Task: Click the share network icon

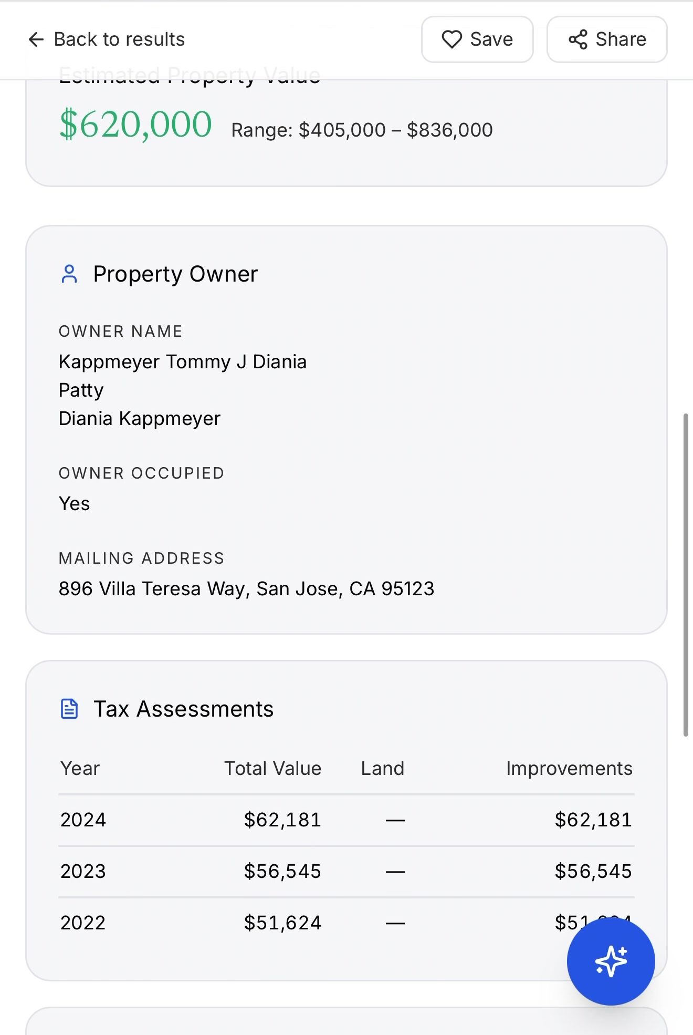Action: click(577, 39)
